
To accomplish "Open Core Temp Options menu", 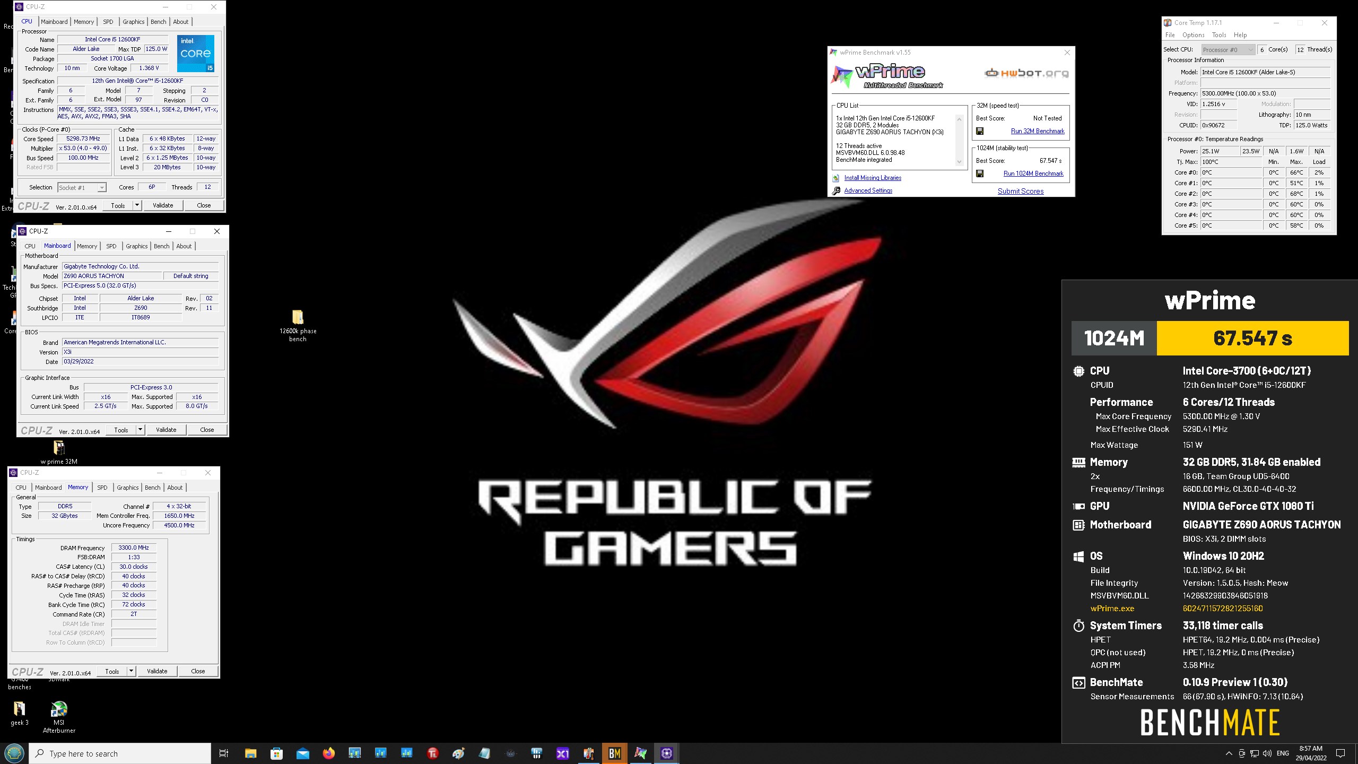I will click(1193, 35).
